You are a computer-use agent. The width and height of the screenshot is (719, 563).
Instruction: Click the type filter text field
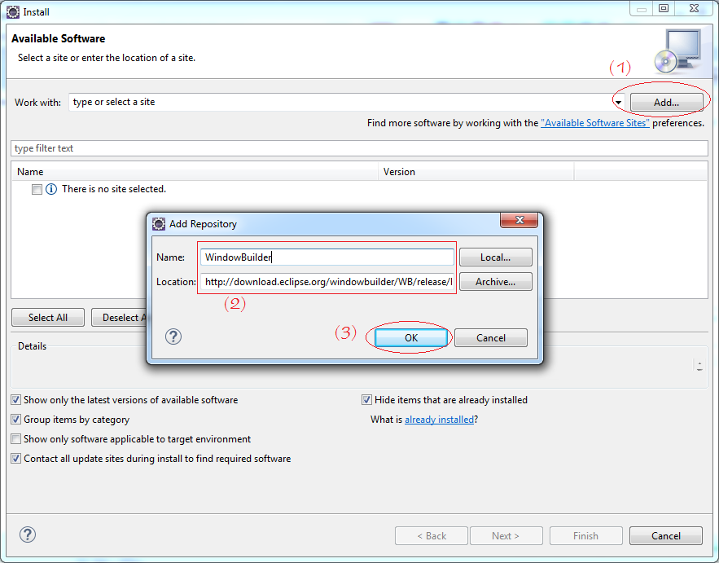pos(359,148)
